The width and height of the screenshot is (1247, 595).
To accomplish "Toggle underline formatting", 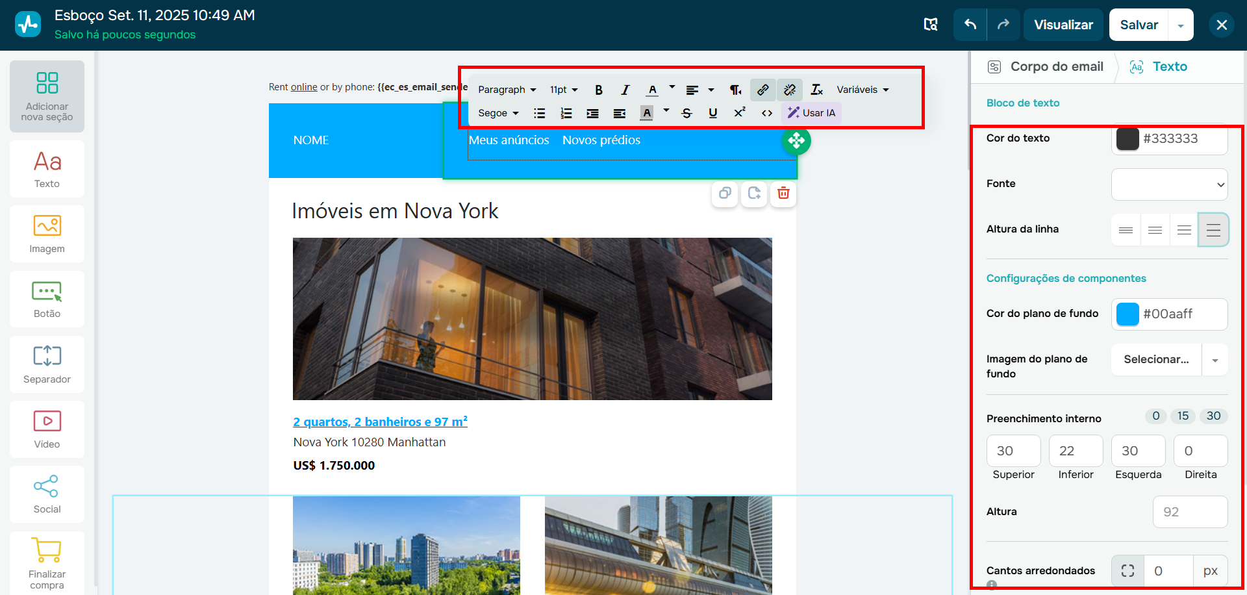I will pos(712,112).
